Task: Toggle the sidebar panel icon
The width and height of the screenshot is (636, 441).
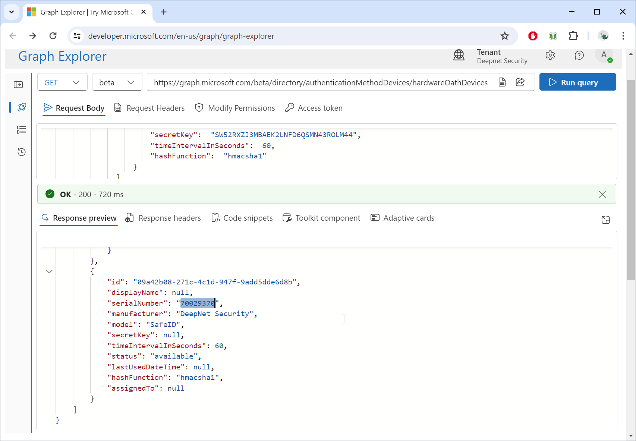Action: pos(18,85)
